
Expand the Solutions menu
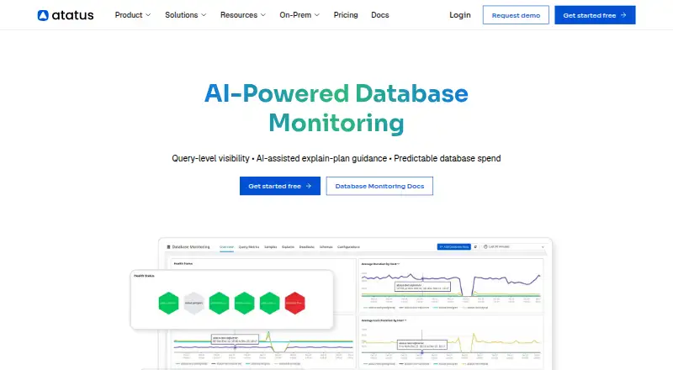click(x=185, y=15)
